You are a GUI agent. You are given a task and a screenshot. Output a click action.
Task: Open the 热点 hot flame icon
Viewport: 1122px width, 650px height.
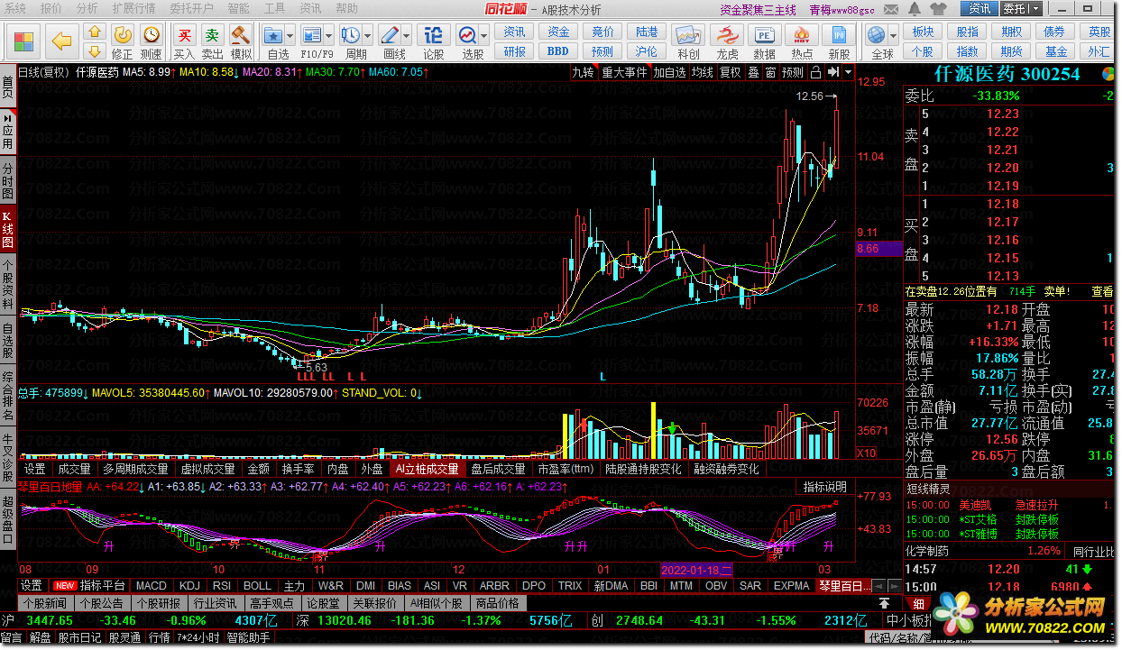coord(802,35)
